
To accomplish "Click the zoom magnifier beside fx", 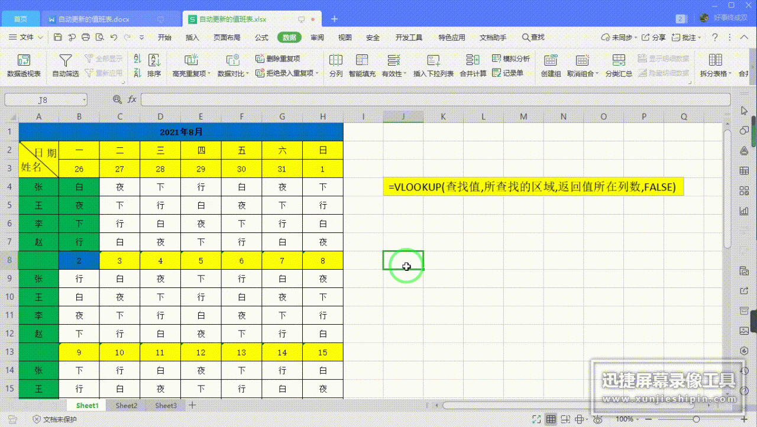I will click(x=117, y=99).
